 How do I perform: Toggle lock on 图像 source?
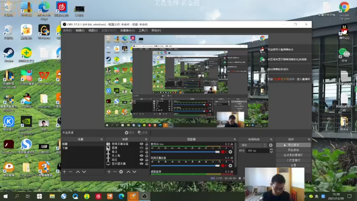coord(147,148)
